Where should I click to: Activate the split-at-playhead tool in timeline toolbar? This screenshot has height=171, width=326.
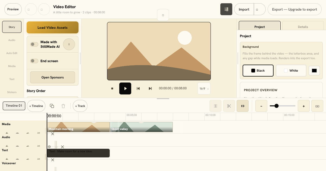click(215, 106)
